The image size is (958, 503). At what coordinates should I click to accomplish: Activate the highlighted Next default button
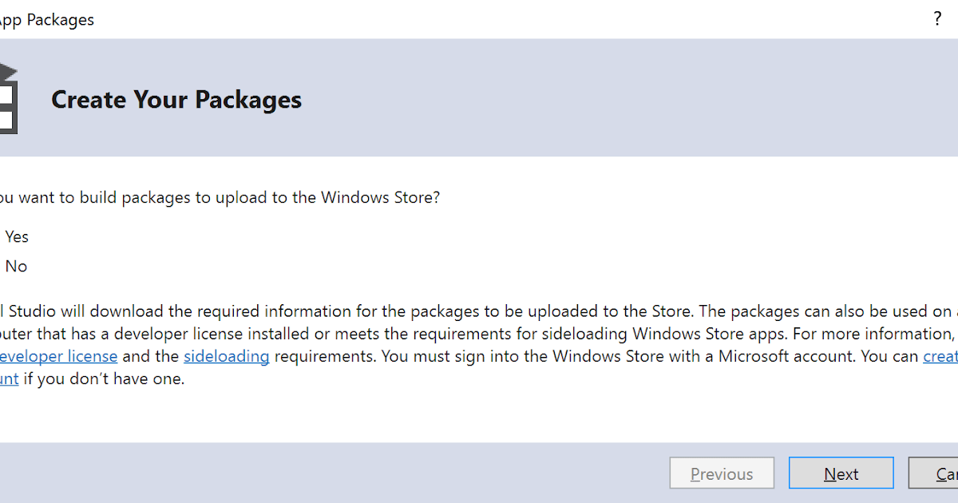(x=841, y=473)
